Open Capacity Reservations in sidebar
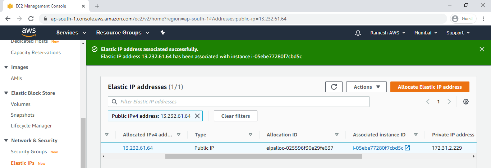 pos(36,52)
